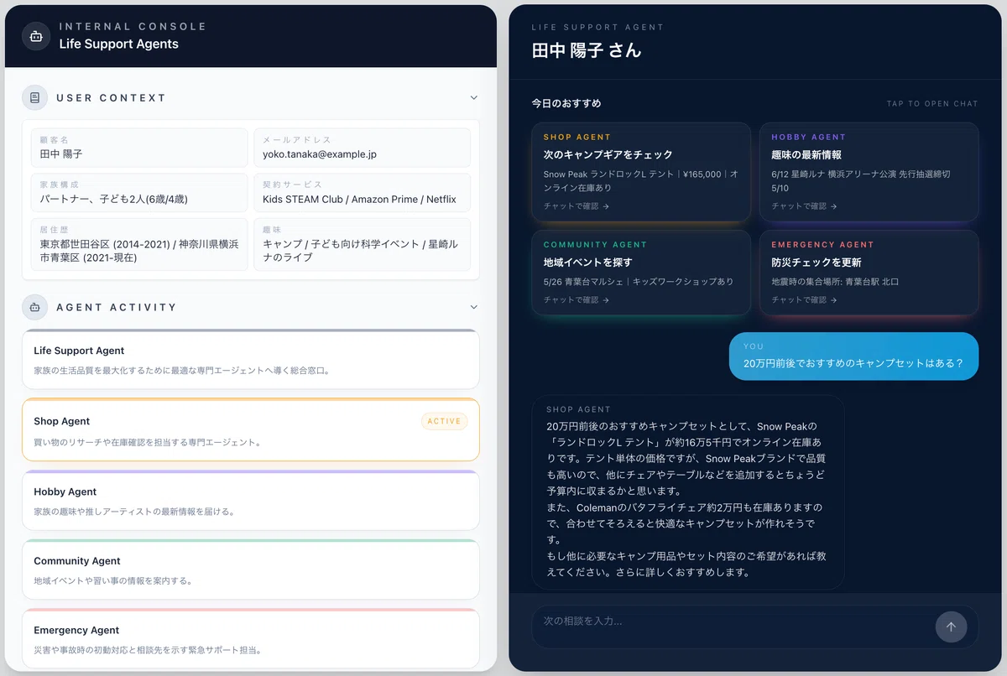
Task: Select the Life Support Agent activity row
Action: 251,359
